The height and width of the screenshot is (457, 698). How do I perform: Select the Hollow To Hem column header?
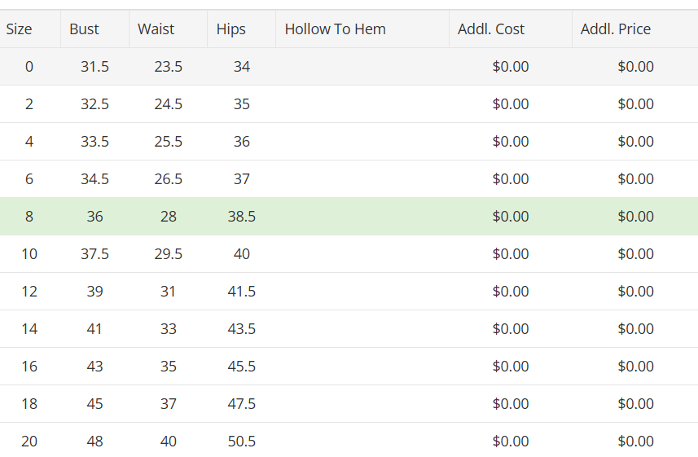pyautogui.click(x=362, y=29)
